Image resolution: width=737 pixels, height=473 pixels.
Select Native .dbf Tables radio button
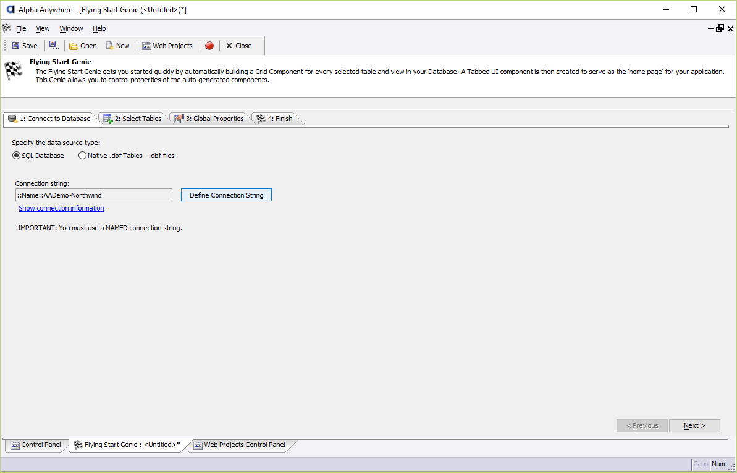(127, 156)
